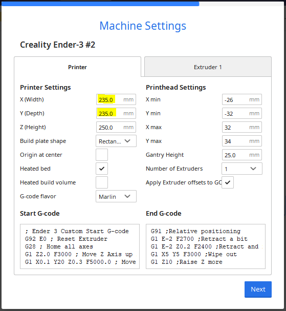The image size is (286, 311).
Task: Click the X (Width) input field
Action: tap(116, 99)
